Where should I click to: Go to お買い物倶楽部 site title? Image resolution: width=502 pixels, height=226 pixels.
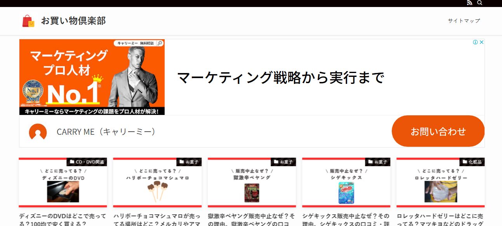click(x=73, y=21)
